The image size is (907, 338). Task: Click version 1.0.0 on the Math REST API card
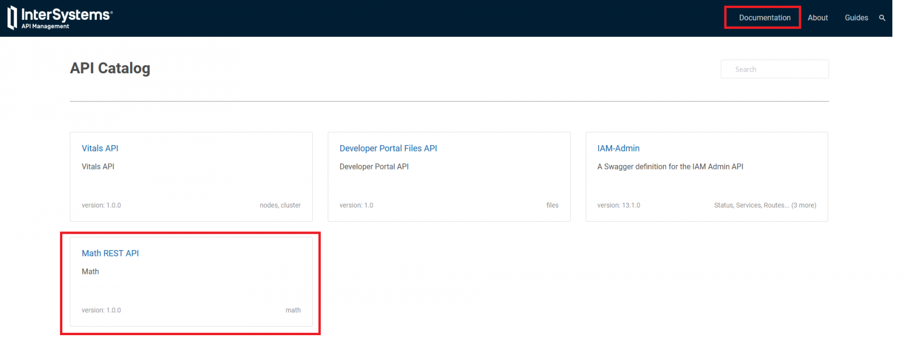point(101,310)
